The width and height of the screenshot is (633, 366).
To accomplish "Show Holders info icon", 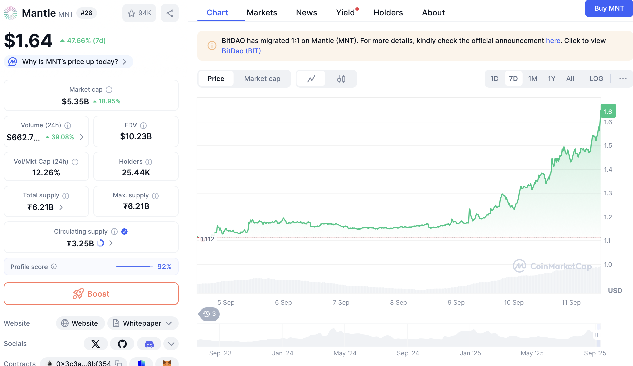I will pos(149,162).
